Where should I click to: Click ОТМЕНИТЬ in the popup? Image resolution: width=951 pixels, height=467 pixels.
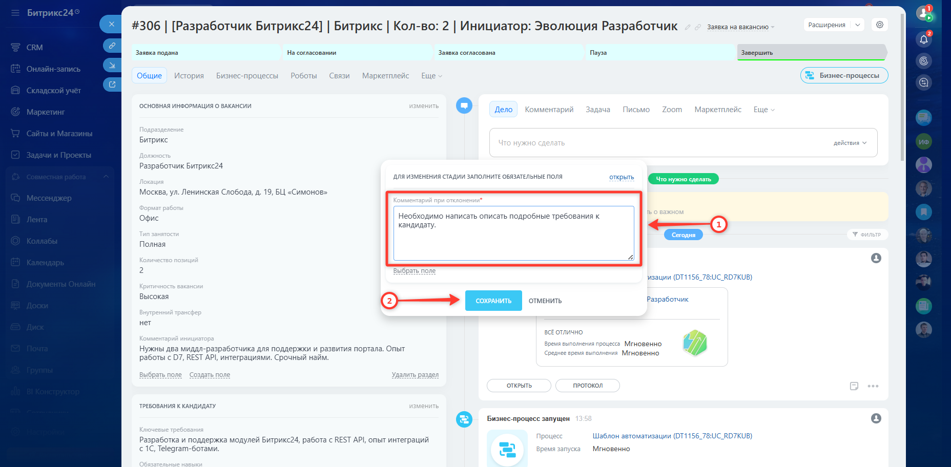(x=545, y=301)
